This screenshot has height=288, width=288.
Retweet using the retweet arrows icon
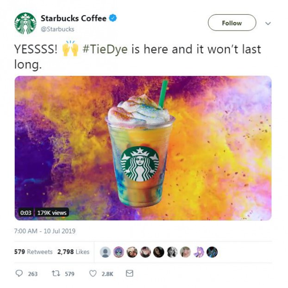(56, 274)
